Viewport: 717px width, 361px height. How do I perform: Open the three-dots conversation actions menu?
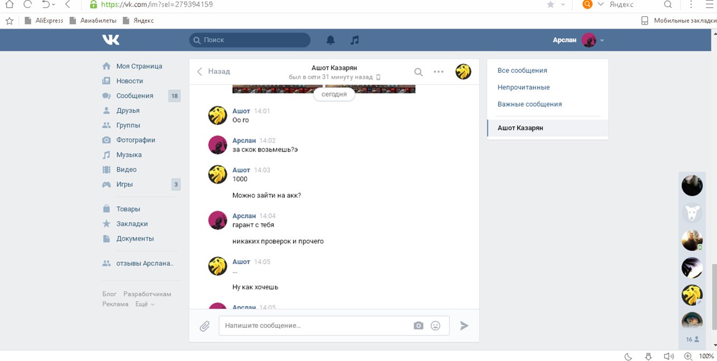[439, 72]
